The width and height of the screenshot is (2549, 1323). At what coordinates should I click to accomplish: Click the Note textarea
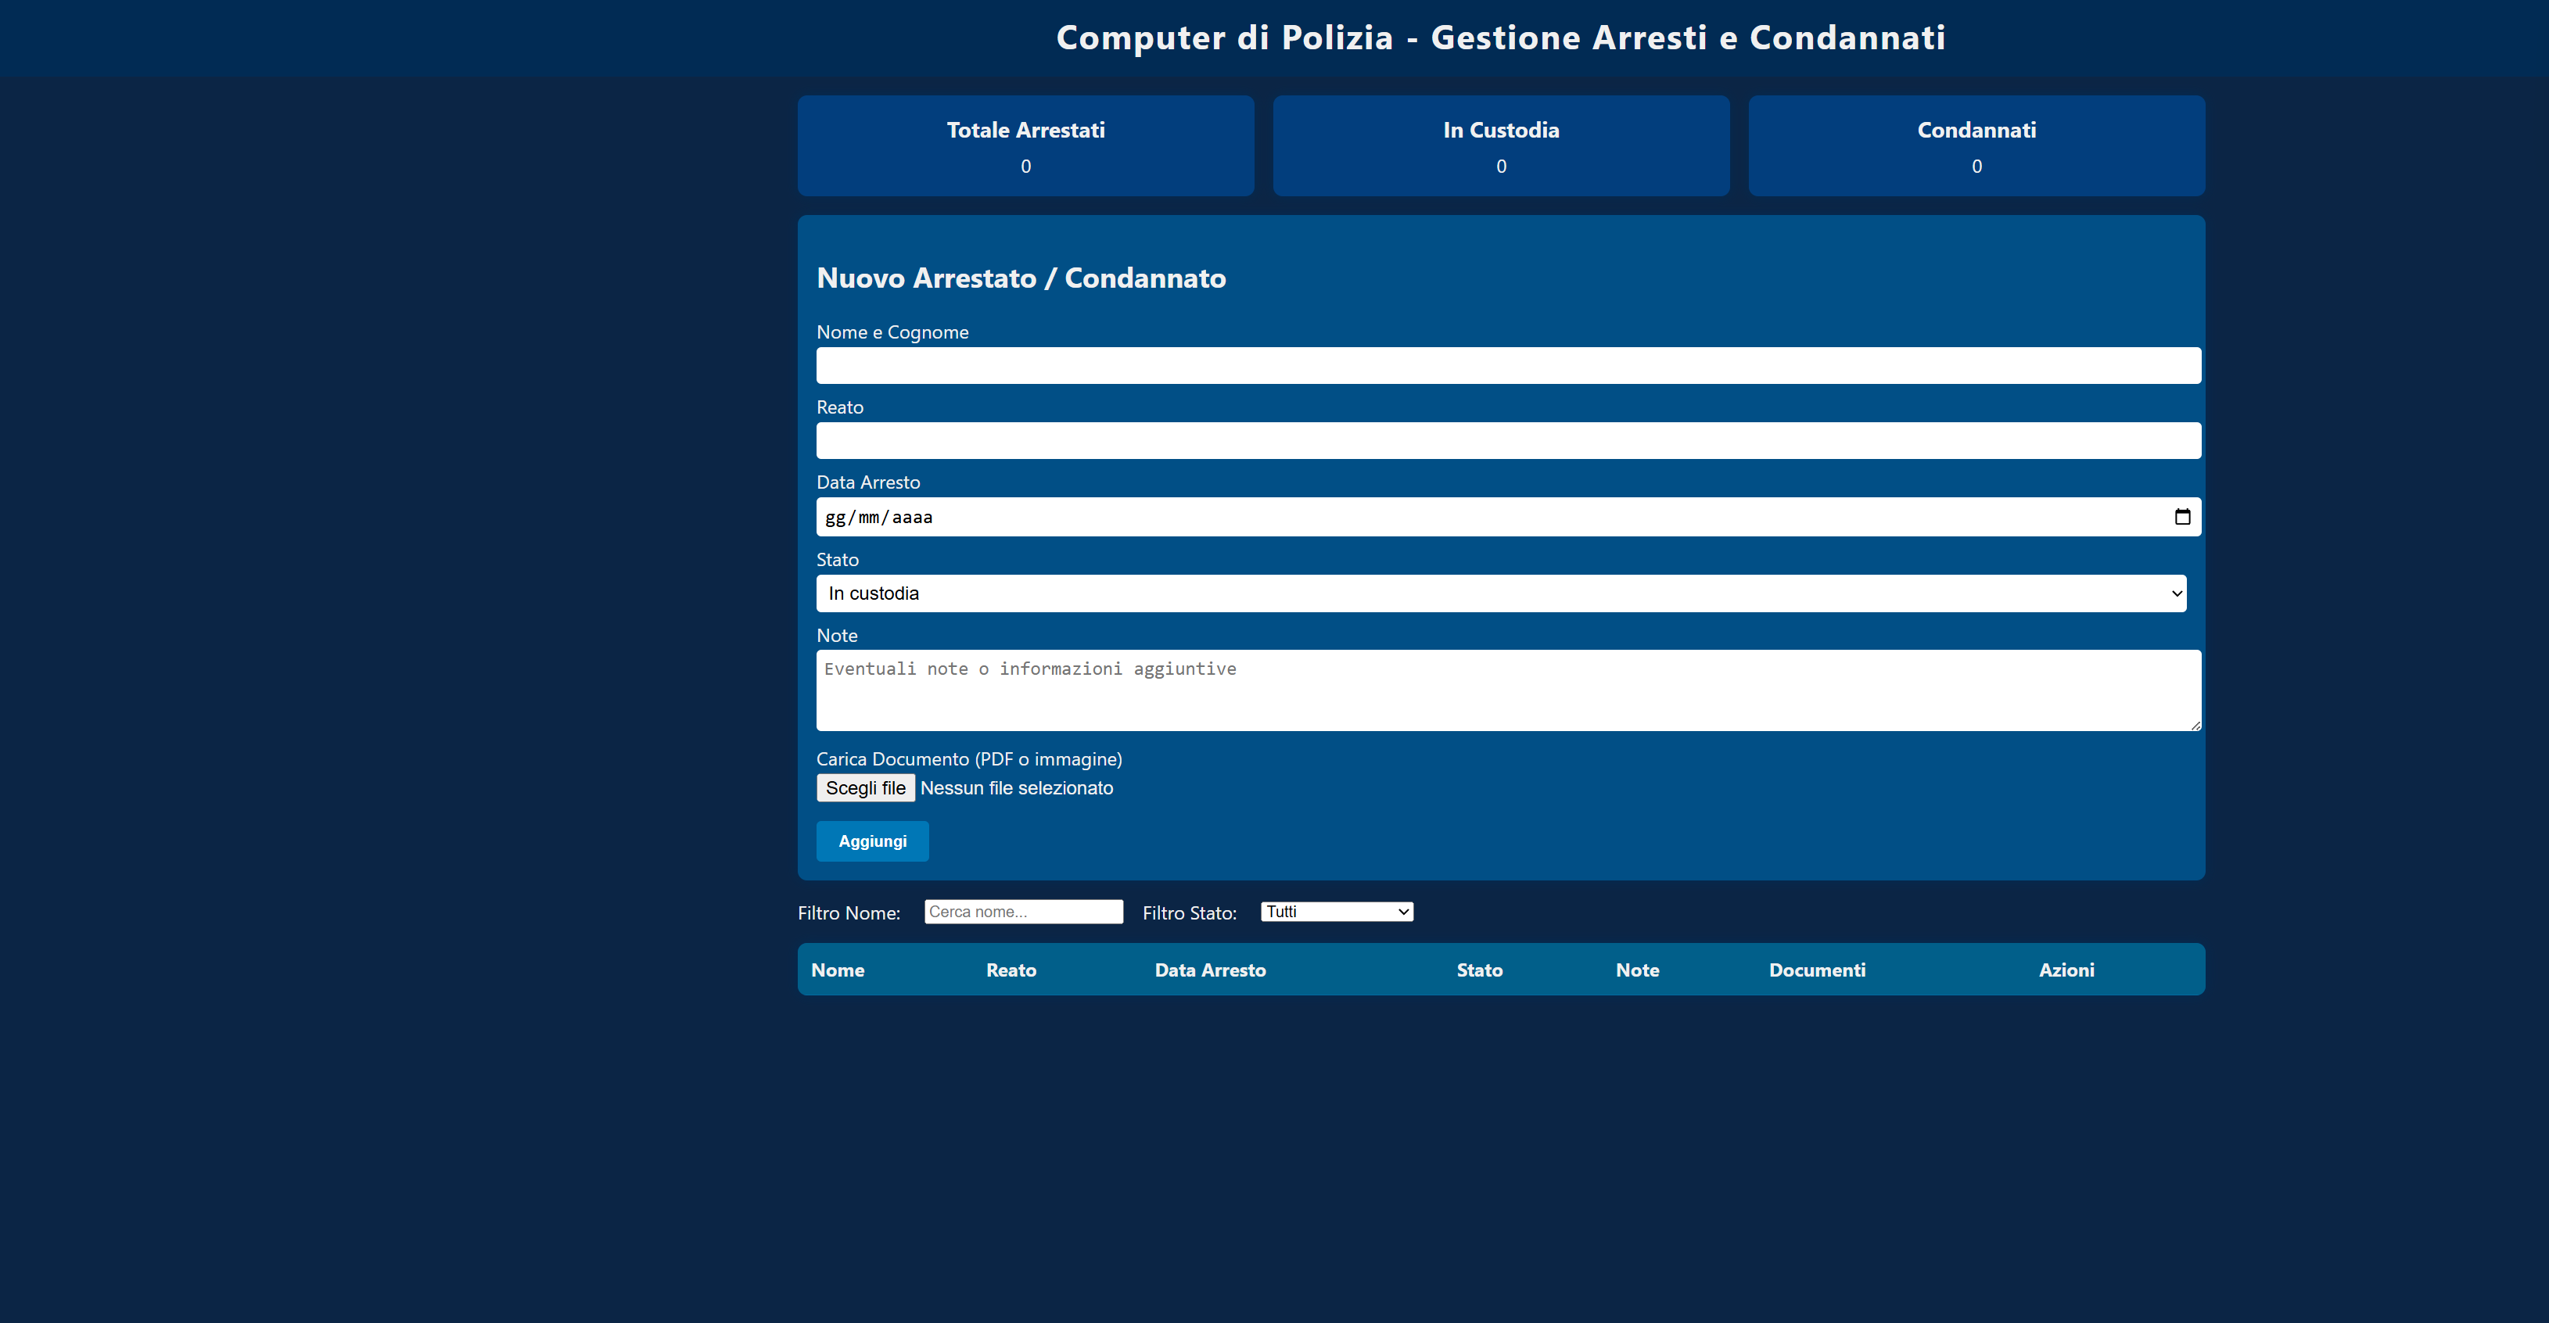coord(1508,690)
